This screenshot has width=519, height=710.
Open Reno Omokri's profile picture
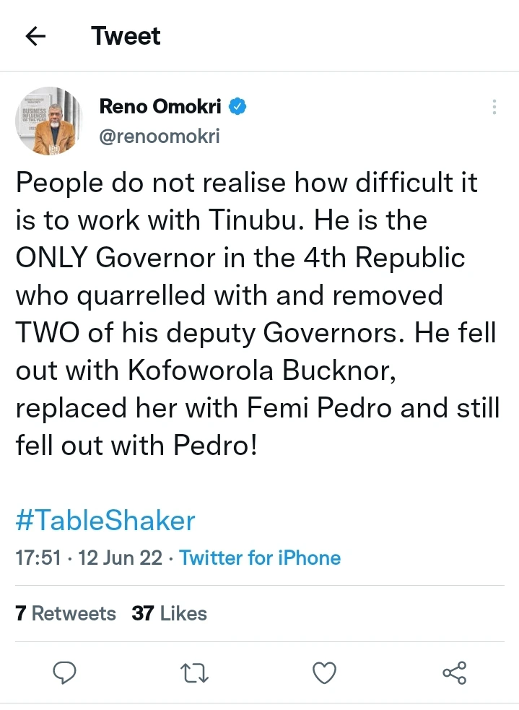pos(45,121)
